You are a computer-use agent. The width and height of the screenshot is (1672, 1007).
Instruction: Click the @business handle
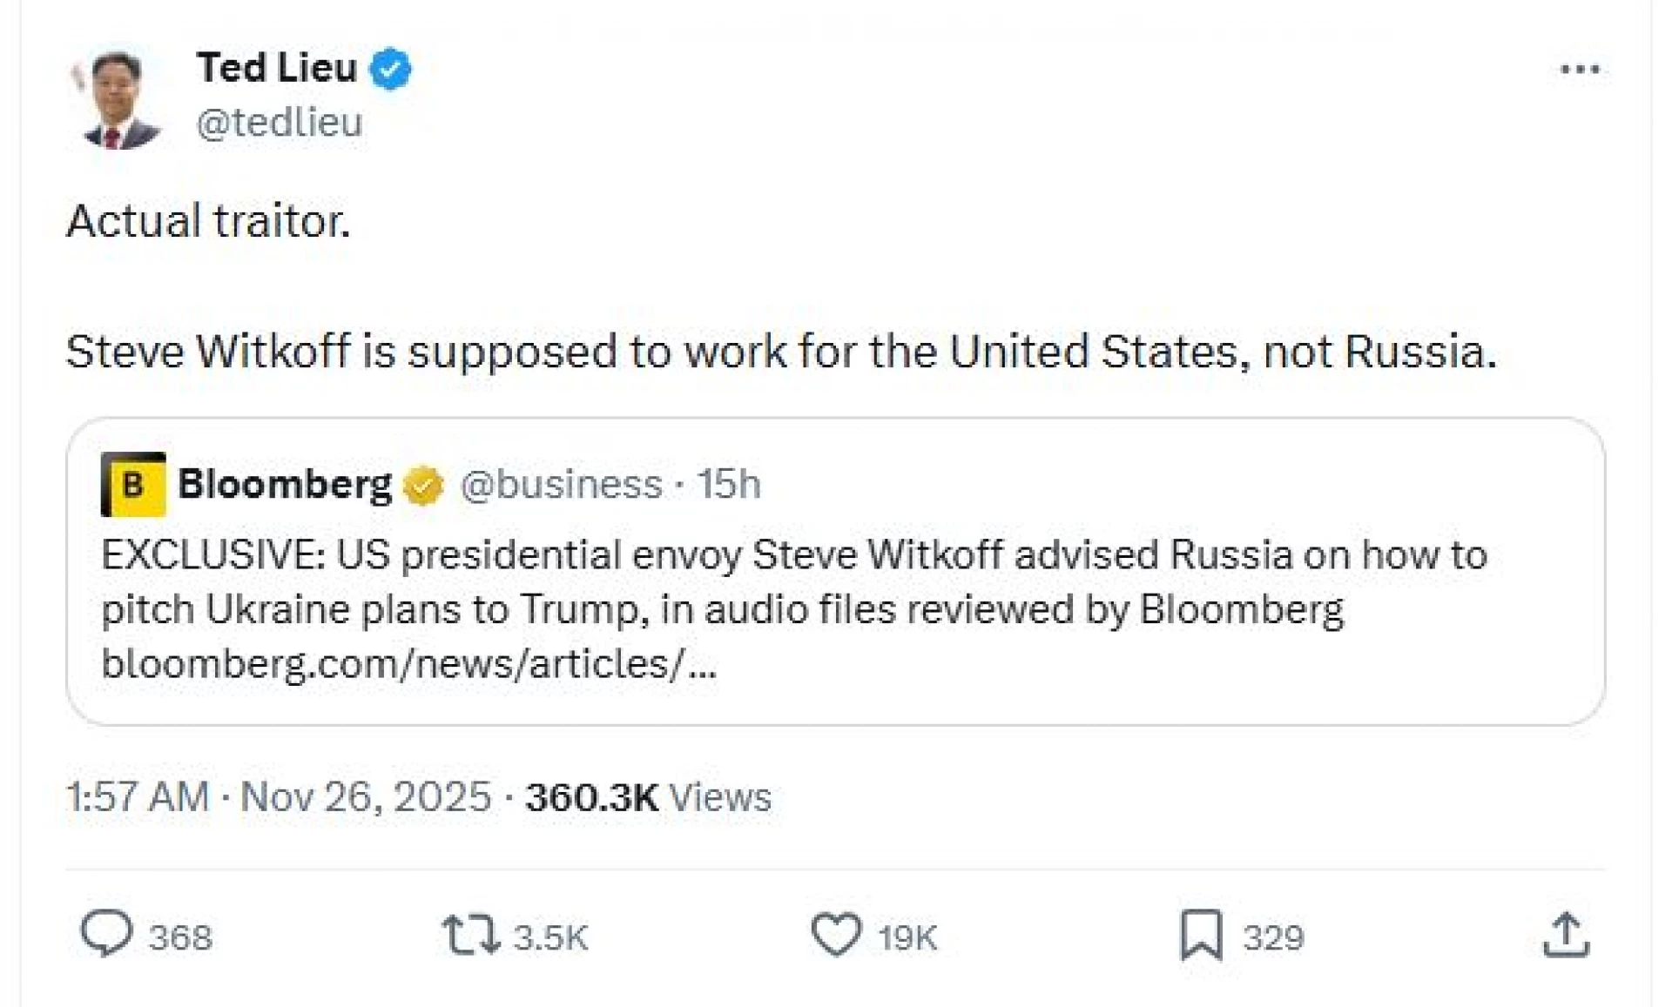[x=561, y=485]
